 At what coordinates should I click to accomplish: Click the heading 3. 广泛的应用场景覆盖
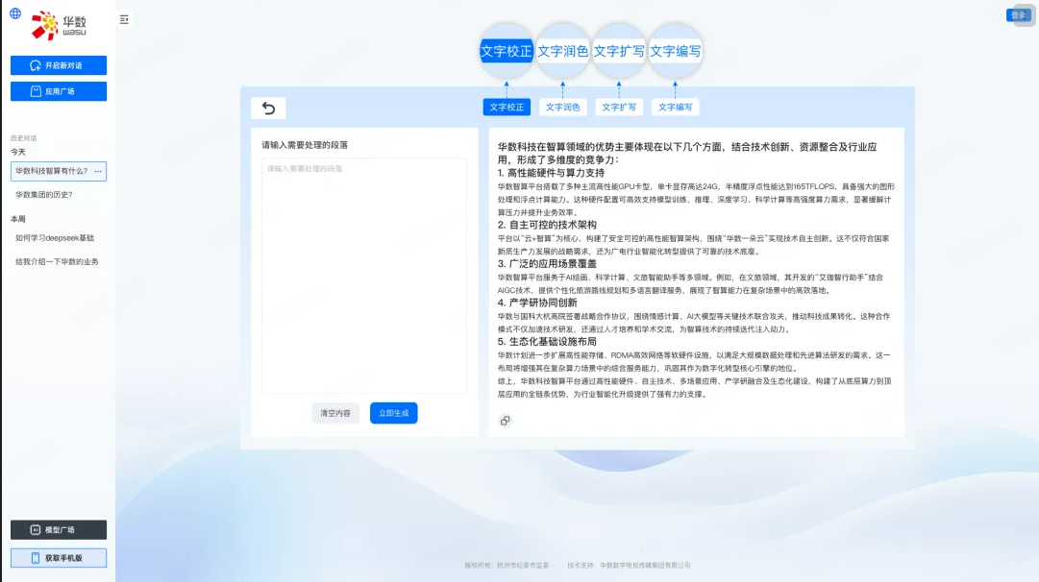(547, 264)
